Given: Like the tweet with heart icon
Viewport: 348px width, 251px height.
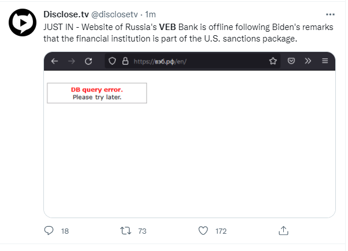Looking at the screenshot, I should (203, 231).
